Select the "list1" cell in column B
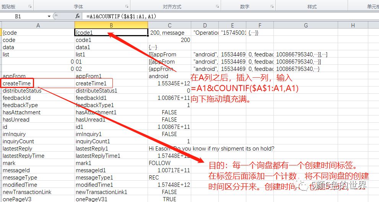379x202 pixels. click(111, 55)
